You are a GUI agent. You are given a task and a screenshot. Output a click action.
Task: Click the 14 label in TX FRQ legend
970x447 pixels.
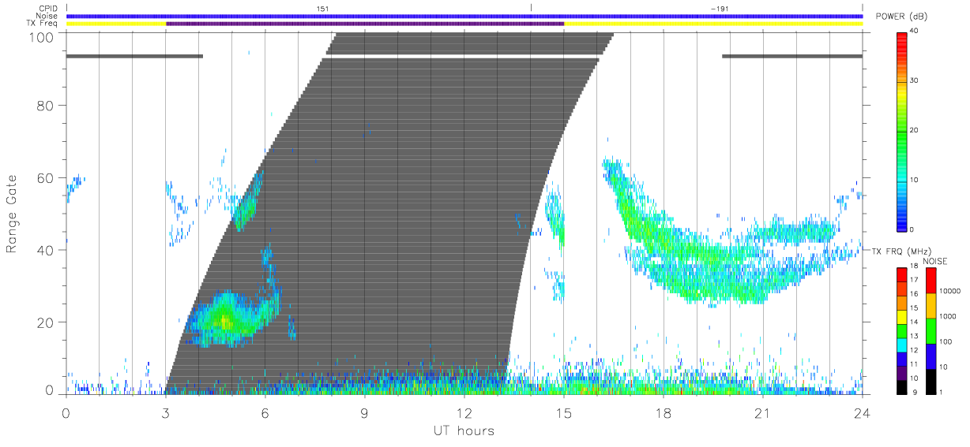coord(914,322)
